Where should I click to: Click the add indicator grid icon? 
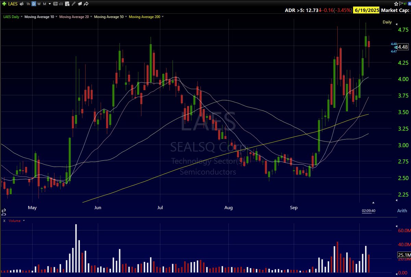[67, 4]
